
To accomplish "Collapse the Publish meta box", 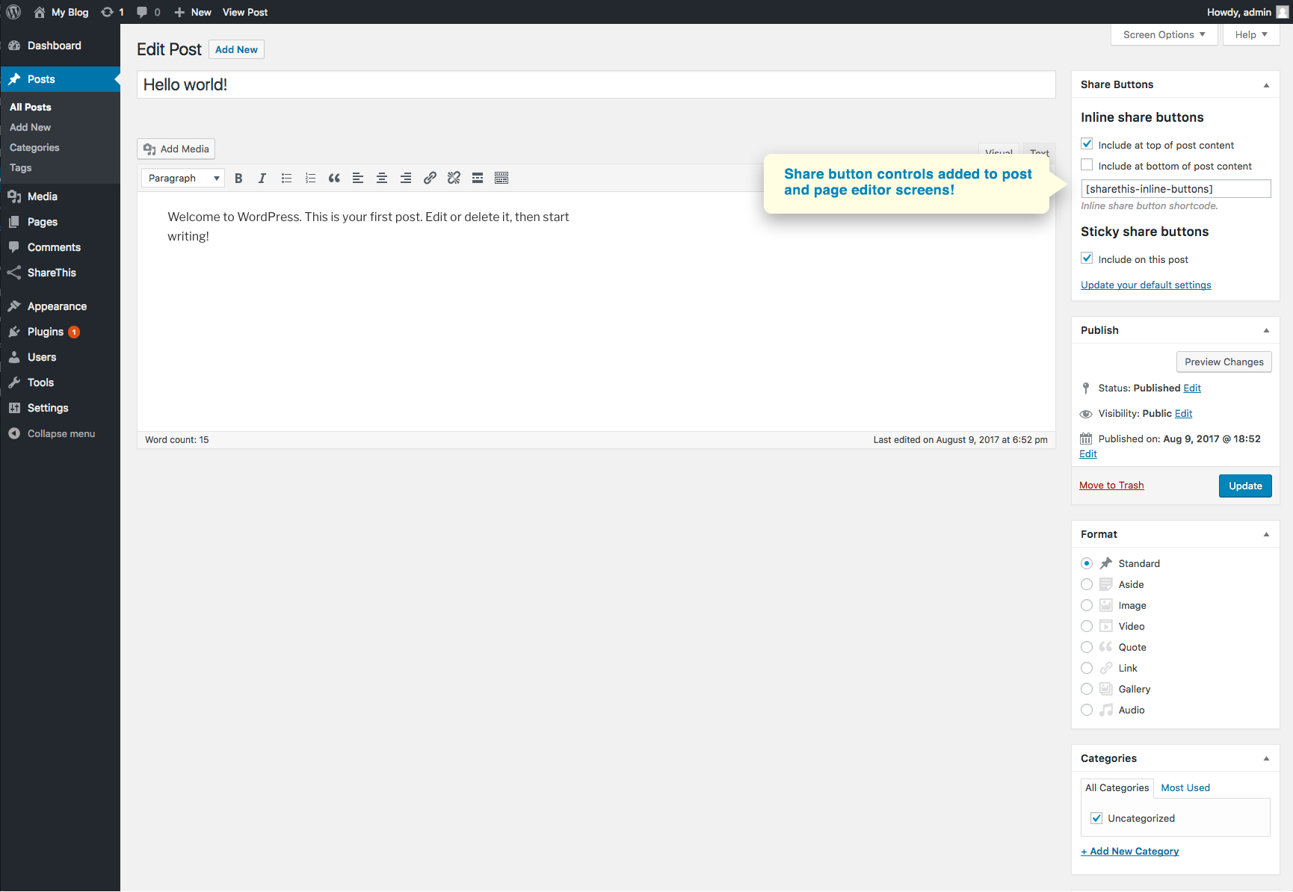I will [1266, 330].
